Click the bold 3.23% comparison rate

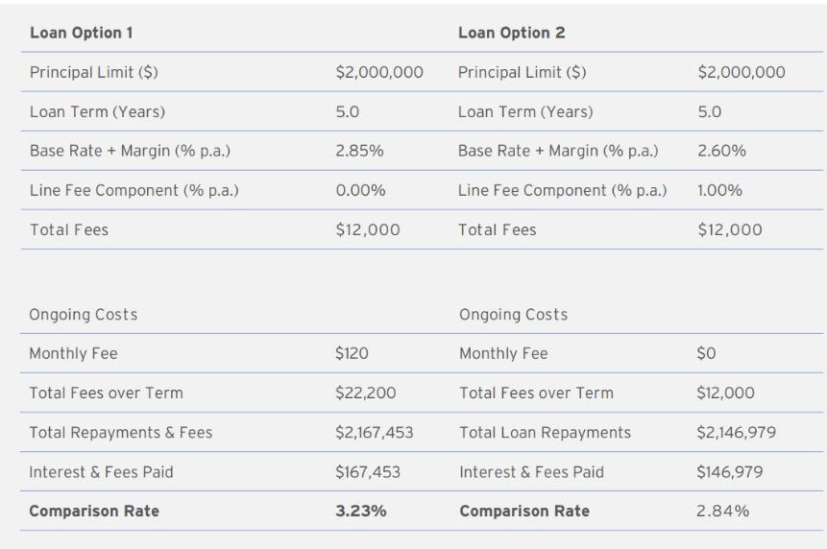361,512
